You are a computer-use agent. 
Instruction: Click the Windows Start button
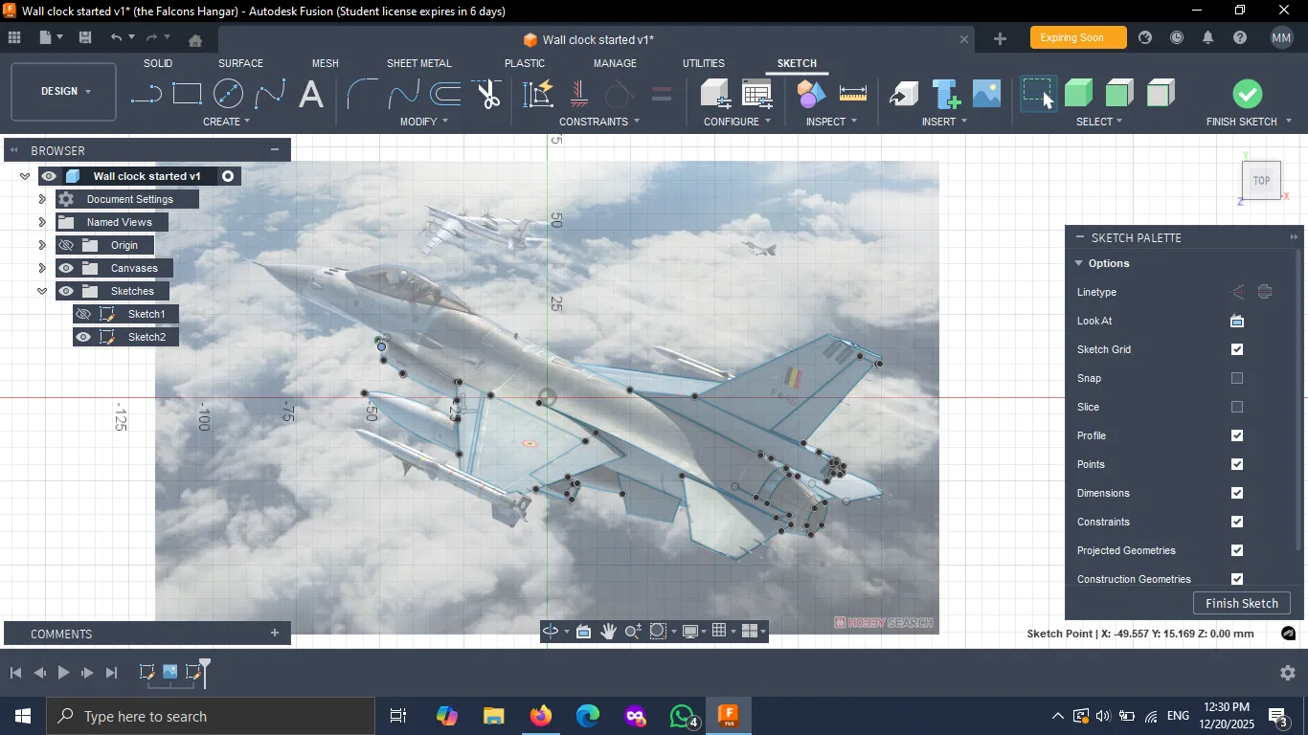tap(23, 716)
